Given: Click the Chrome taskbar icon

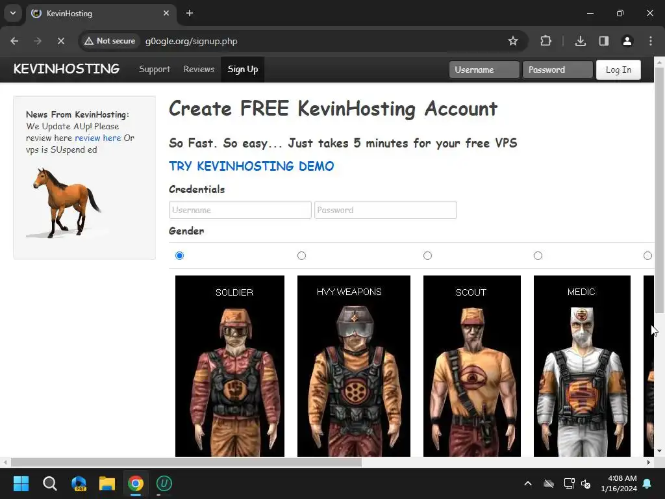Looking at the screenshot, I should [x=136, y=483].
